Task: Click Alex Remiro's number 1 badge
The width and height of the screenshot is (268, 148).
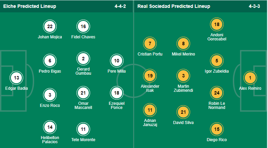Action: tap(250, 78)
